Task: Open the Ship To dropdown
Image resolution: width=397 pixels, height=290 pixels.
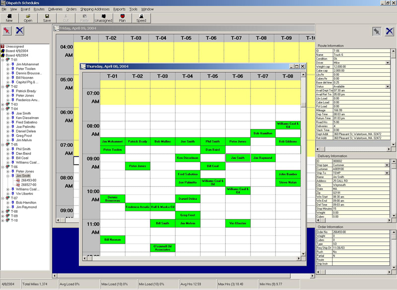Action: click(387, 173)
